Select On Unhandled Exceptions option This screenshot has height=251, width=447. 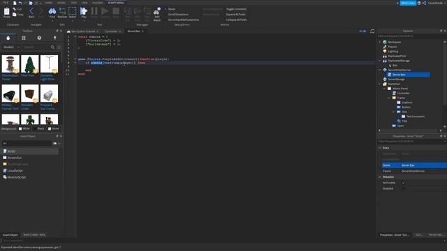(x=184, y=20)
